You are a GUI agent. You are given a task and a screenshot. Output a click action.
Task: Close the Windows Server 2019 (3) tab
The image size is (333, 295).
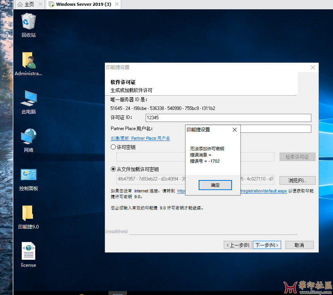click(x=117, y=4)
